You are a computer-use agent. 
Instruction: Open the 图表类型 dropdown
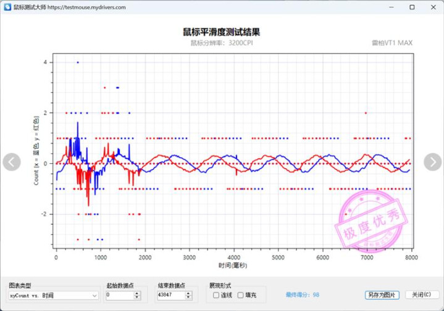(x=53, y=296)
